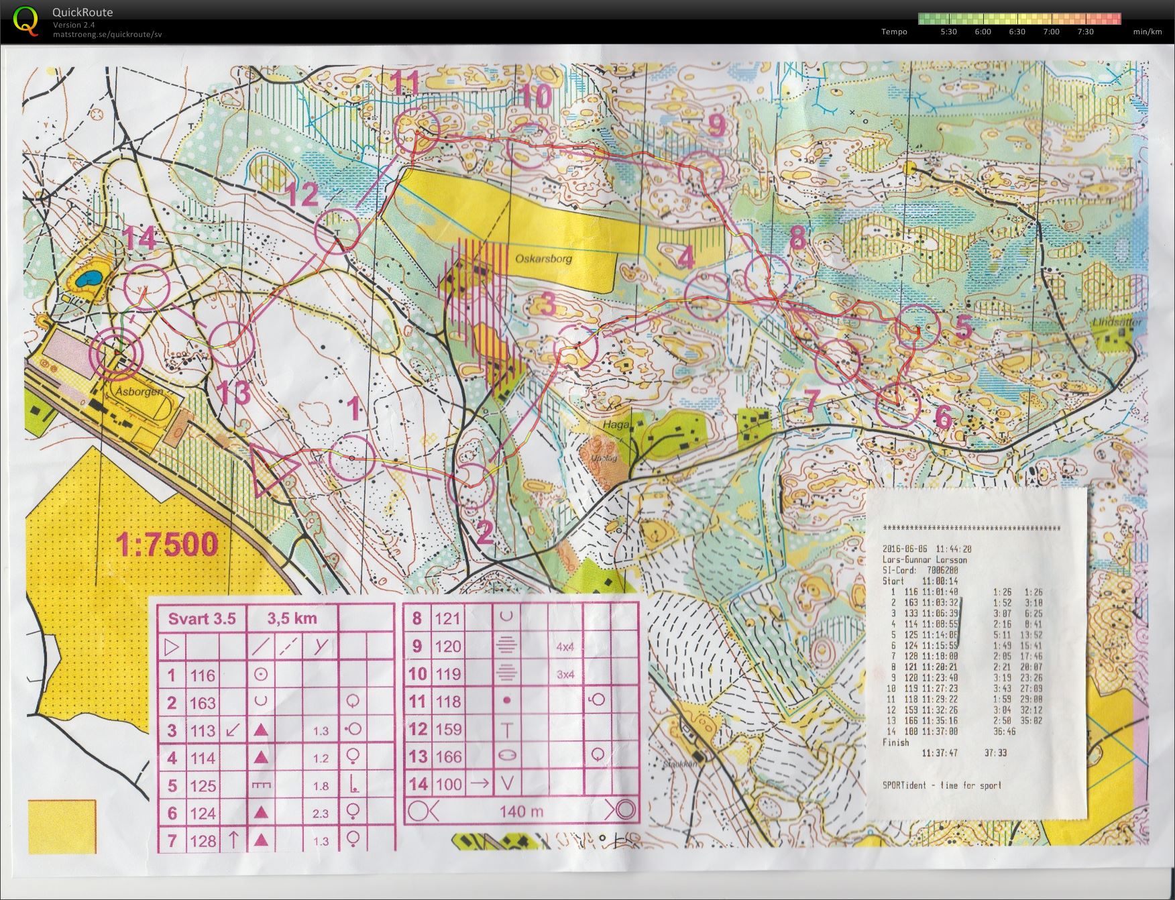Click the min/km unit label
Viewport: 1175px width, 900px height.
pos(1148,32)
